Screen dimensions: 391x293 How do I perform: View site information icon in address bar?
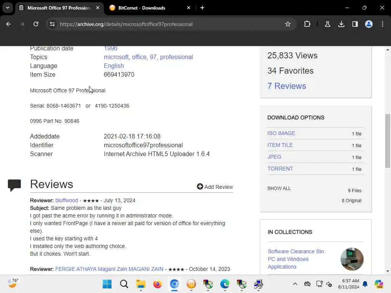click(52, 24)
